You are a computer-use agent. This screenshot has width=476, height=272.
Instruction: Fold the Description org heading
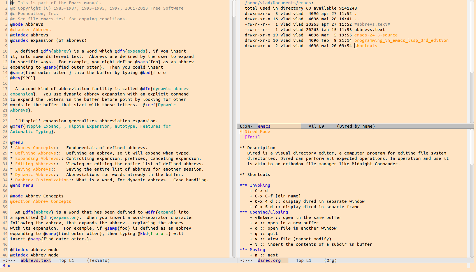(x=258, y=148)
